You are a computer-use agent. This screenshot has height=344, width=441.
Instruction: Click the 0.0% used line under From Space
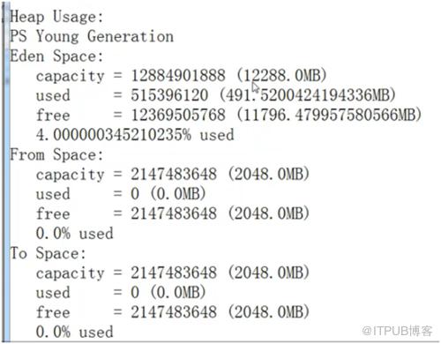75,234
